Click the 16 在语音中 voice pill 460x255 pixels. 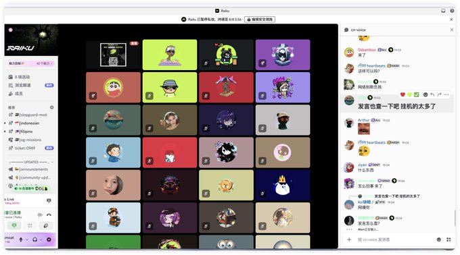(31, 189)
